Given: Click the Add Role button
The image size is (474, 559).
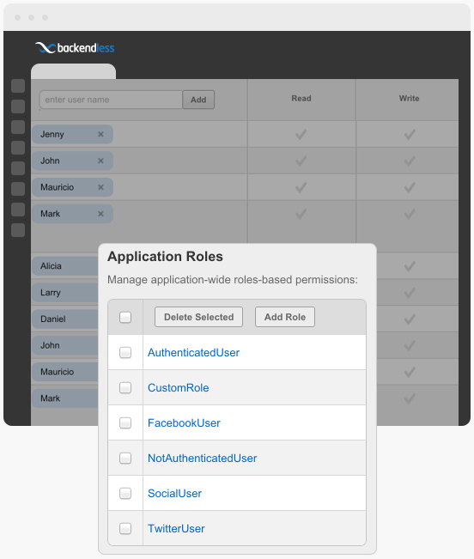Looking at the screenshot, I should (285, 317).
